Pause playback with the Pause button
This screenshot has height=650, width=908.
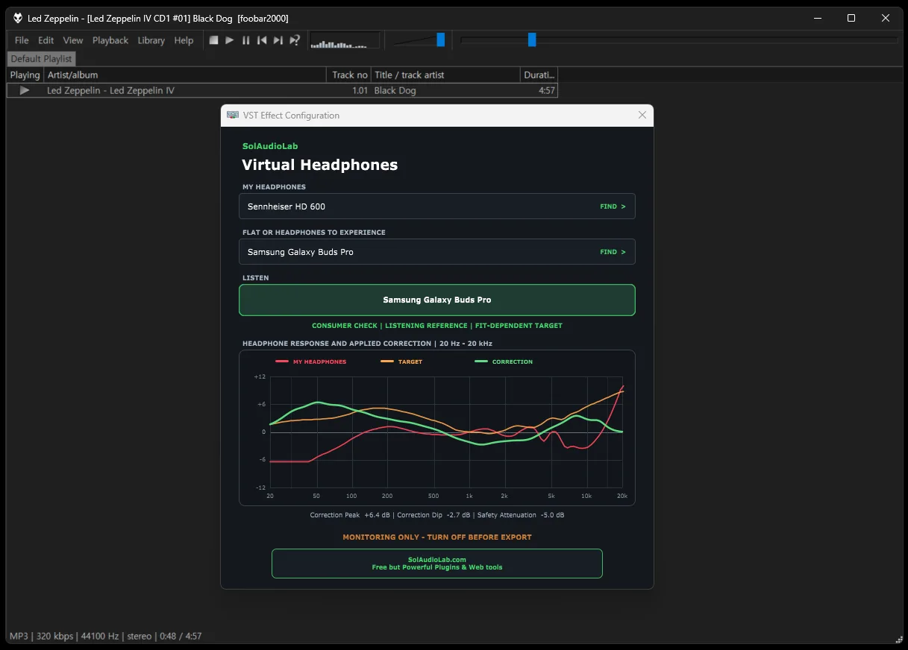tap(245, 40)
